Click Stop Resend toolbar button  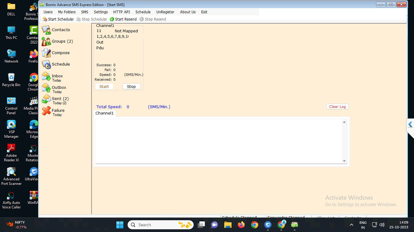tap(152, 19)
